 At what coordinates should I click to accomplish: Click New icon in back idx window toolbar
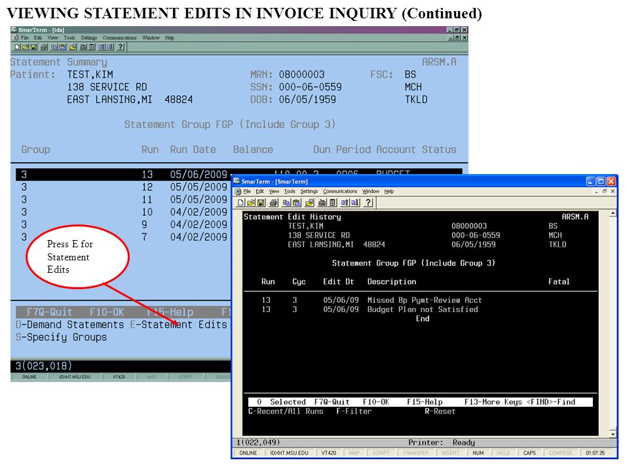(x=17, y=47)
